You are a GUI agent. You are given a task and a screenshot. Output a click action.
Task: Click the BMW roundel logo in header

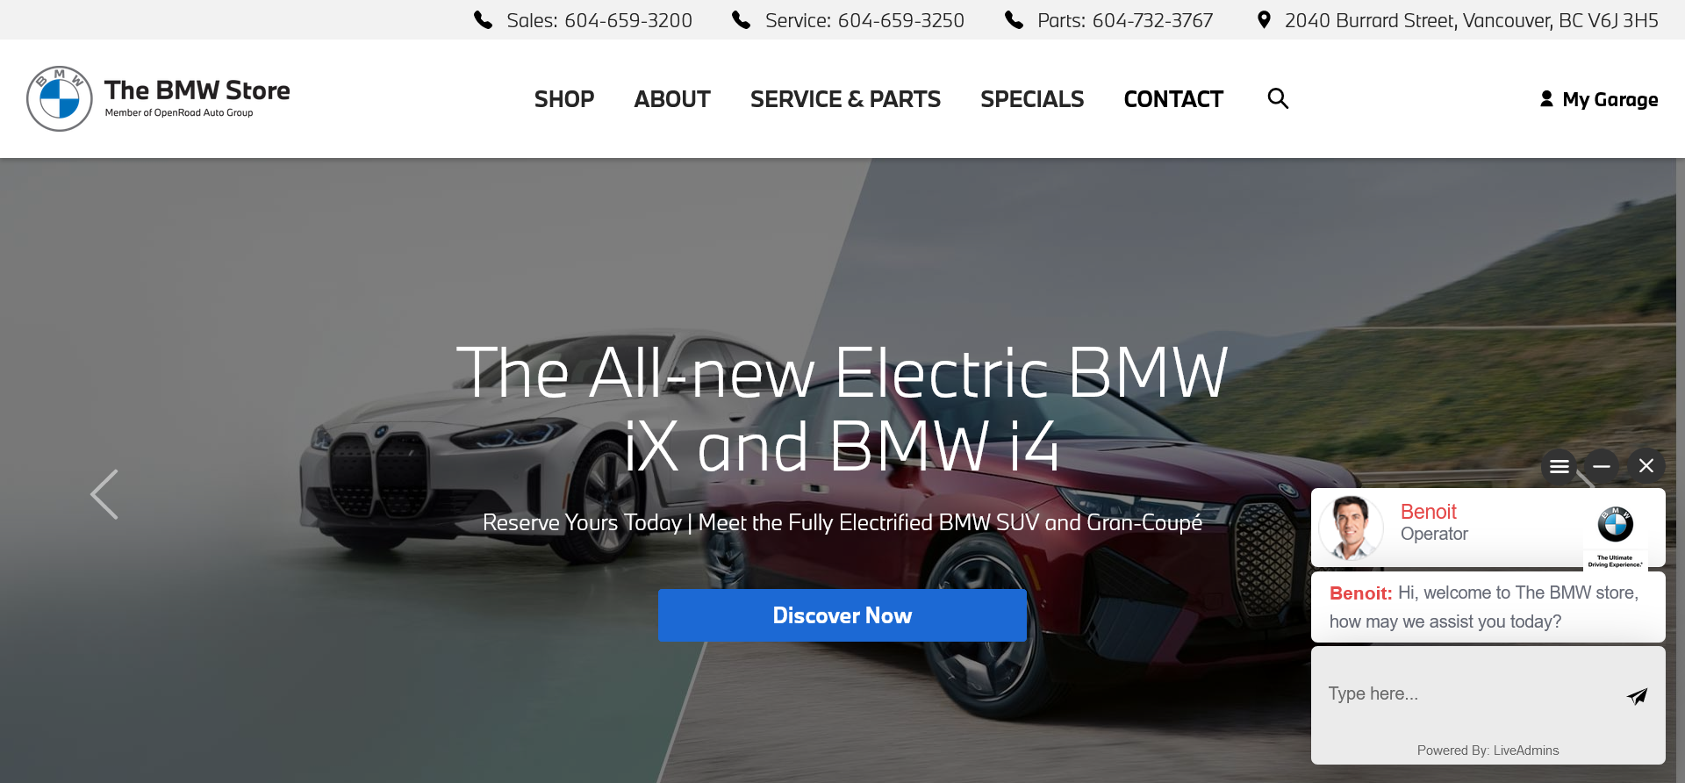(60, 98)
